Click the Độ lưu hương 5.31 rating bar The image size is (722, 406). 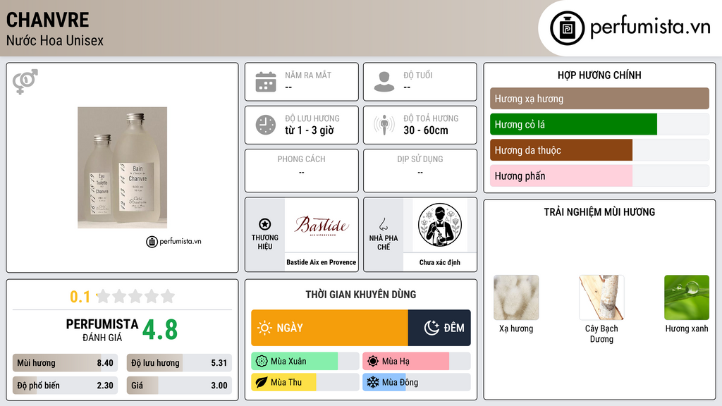(179, 363)
